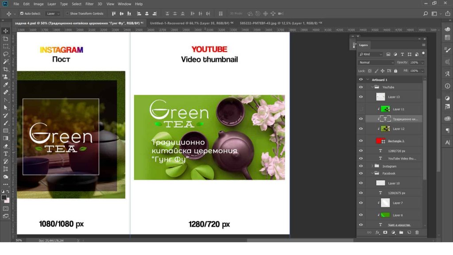453x255 pixels.
Task: Click Align Left Edges in options bar
Action: tap(139, 14)
